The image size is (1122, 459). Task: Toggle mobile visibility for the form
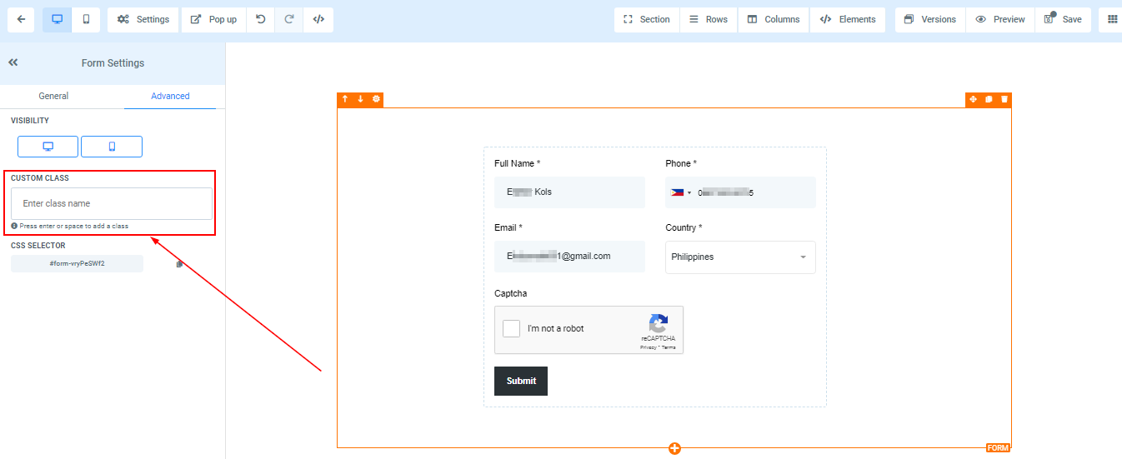pos(112,147)
